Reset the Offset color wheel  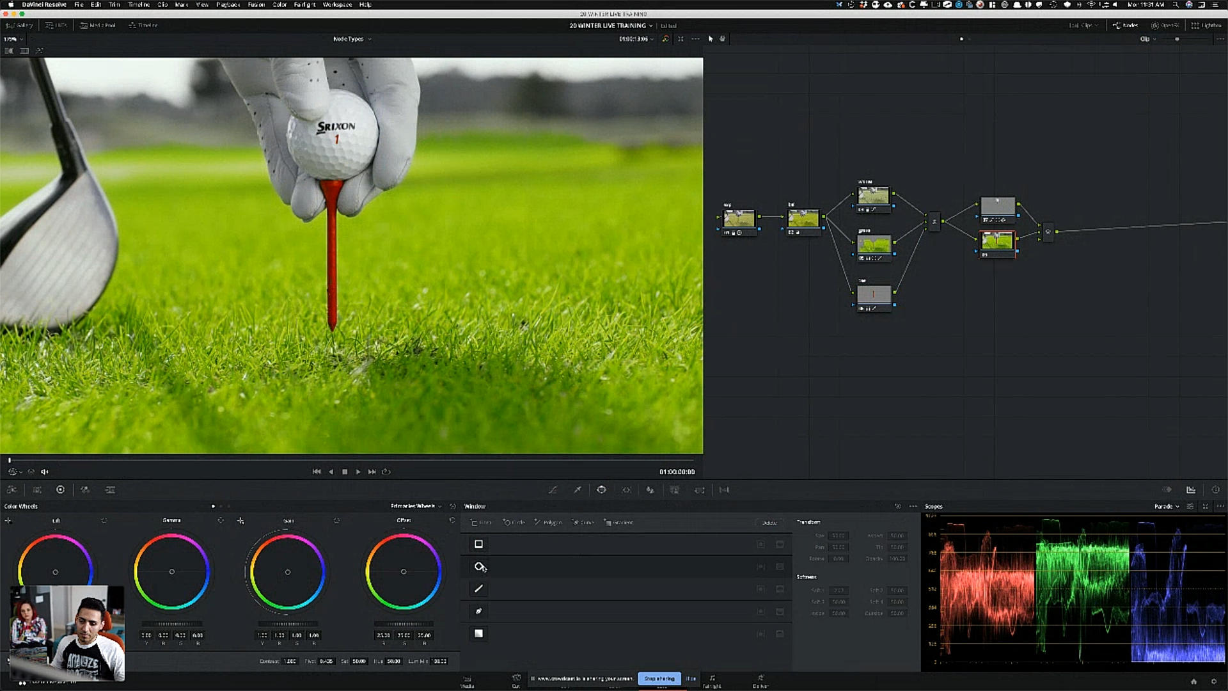coord(452,521)
